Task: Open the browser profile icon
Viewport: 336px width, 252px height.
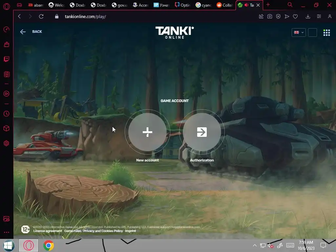Action: click(329, 16)
